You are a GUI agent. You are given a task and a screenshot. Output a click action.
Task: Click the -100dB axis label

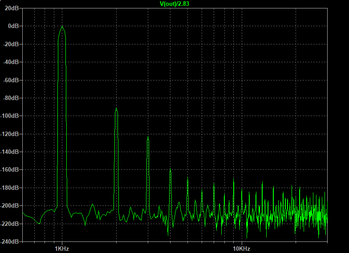(10, 116)
